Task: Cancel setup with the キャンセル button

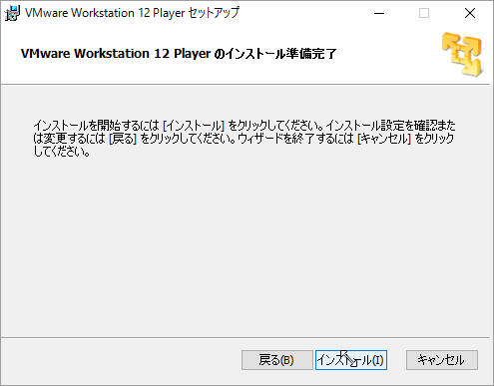Action: [x=442, y=360]
